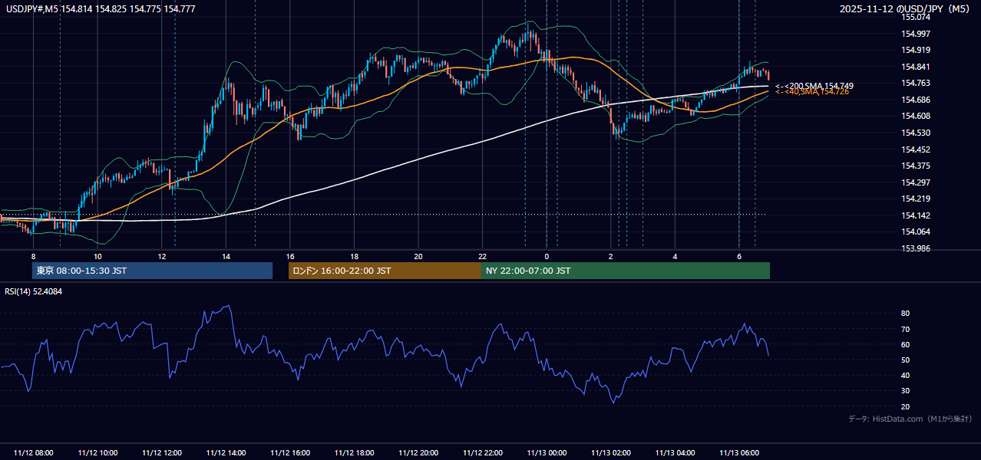Viewport: 981px width, 460px height.
Task: Click RSI scale value 70
Action: [x=905, y=329]
